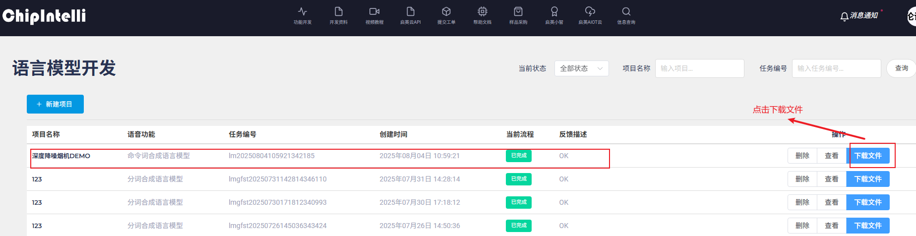
Task: Click the 项目名称 search input field
Action: click(x=699, y=68)
